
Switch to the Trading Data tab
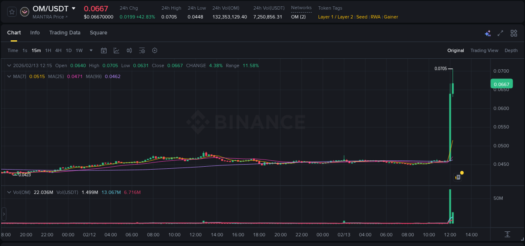point(65,33)
